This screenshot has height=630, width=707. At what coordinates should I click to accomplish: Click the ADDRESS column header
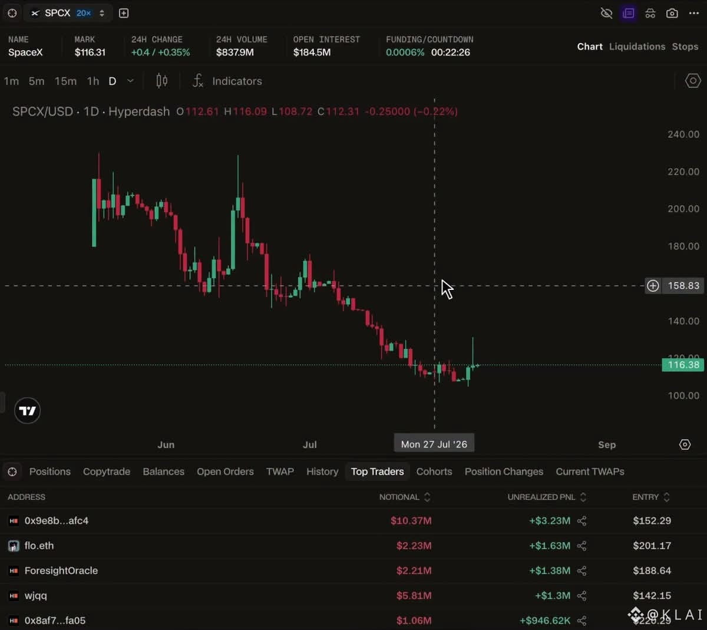pyautogui.click(x=27, y=497)
